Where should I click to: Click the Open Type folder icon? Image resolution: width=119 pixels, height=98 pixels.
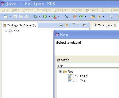point(93,17)
